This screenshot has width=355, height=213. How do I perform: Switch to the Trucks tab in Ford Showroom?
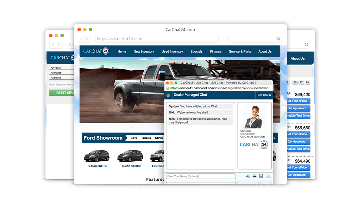pyautogui.click(x=146, y=138)
